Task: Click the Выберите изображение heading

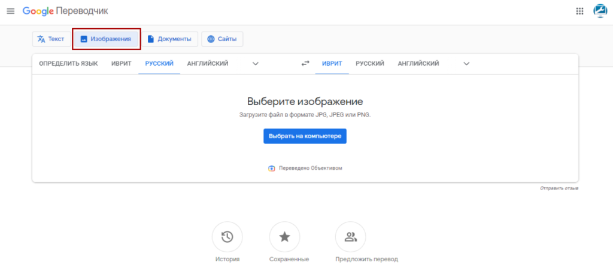Action: click(x=305, y=102)
